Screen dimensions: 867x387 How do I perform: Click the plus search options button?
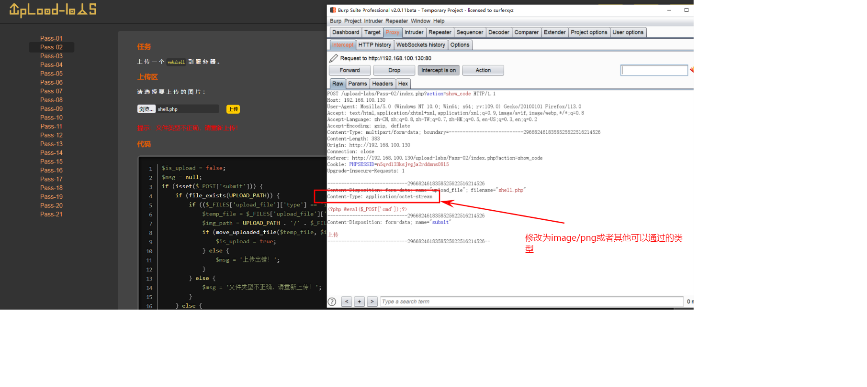click(360, 301)
